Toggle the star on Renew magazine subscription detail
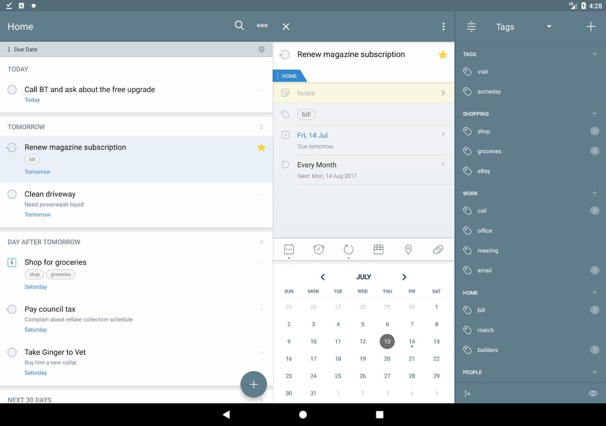This screenshot has width=606, height=426. coord(443,55)
